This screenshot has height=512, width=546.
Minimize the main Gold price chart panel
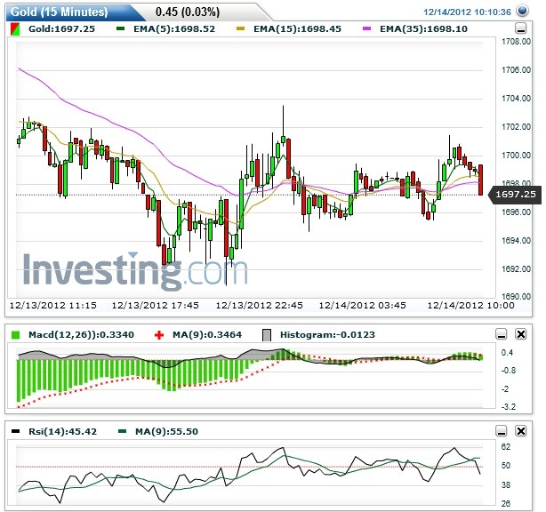(x=520, y=28)
